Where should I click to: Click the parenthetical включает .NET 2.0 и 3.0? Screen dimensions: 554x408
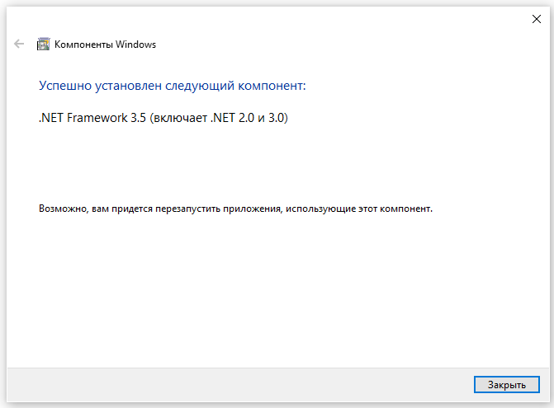click(x=219, y=118)
